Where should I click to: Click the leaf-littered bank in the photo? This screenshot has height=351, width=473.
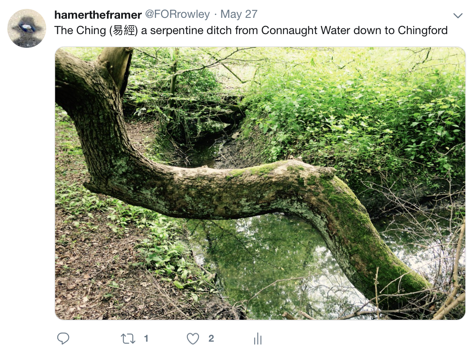click(100, 266)
